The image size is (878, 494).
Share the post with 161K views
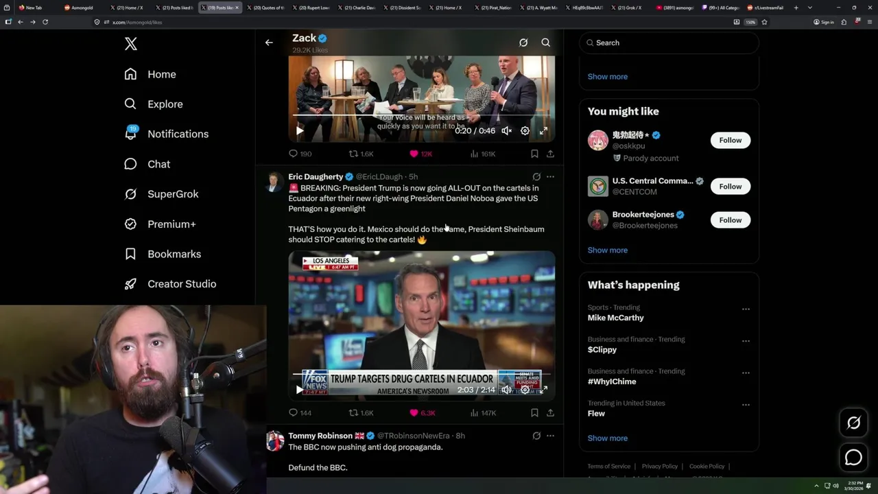[550, 154]
